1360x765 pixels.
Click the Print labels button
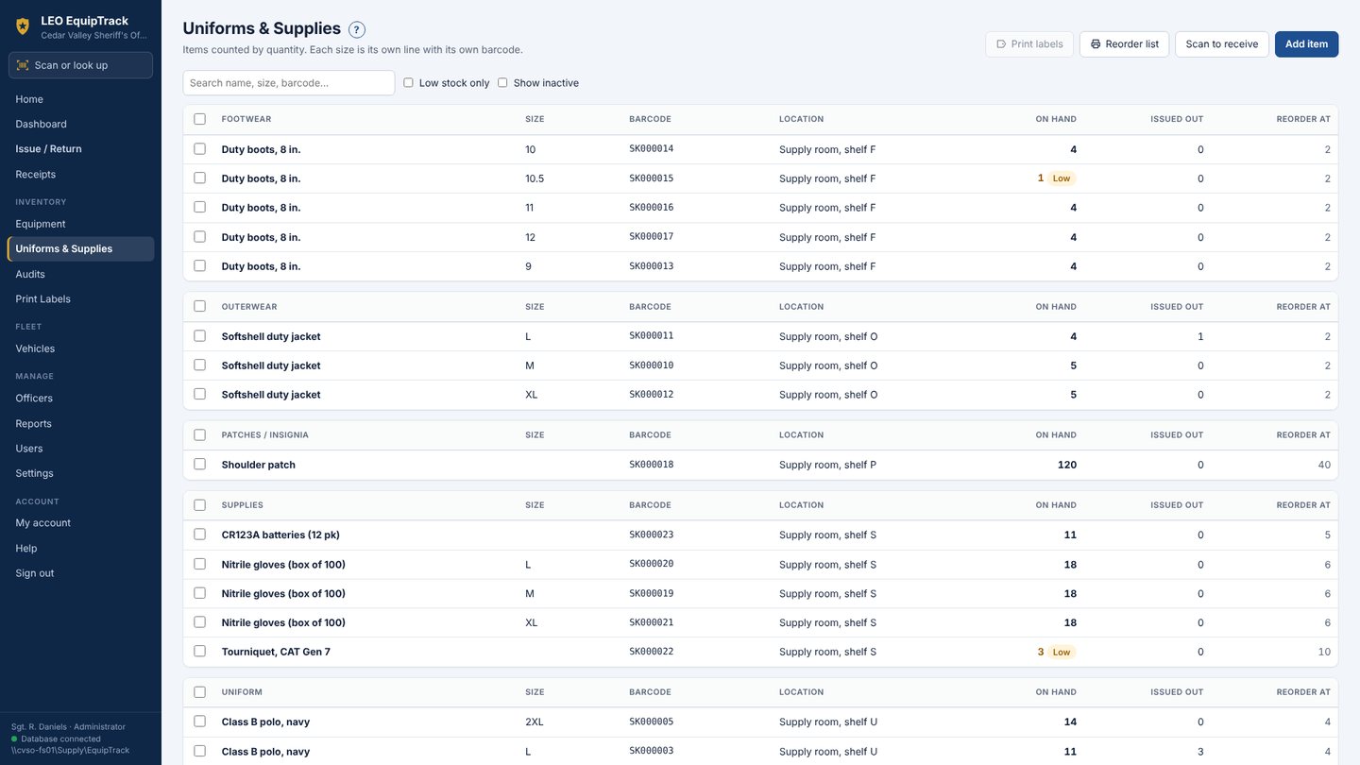pyautogui.click(x=1029, y=44)
